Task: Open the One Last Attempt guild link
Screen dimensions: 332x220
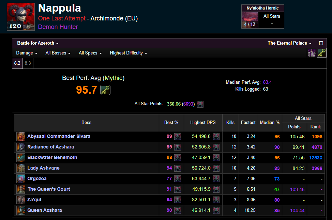Action: (62, 18)
